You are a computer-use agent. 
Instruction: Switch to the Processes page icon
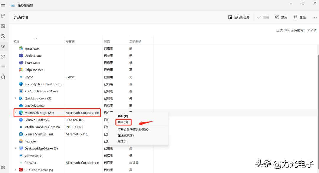3,16
